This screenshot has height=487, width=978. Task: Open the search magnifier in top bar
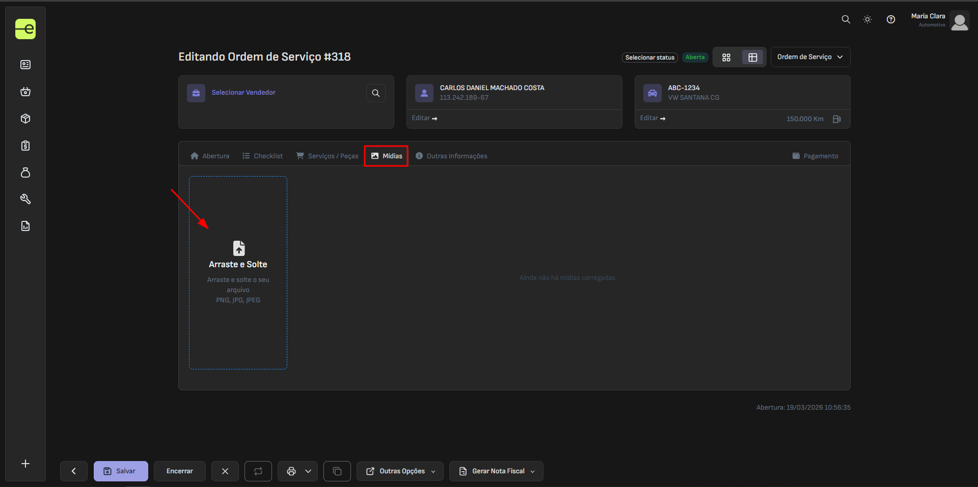point(846,19)
